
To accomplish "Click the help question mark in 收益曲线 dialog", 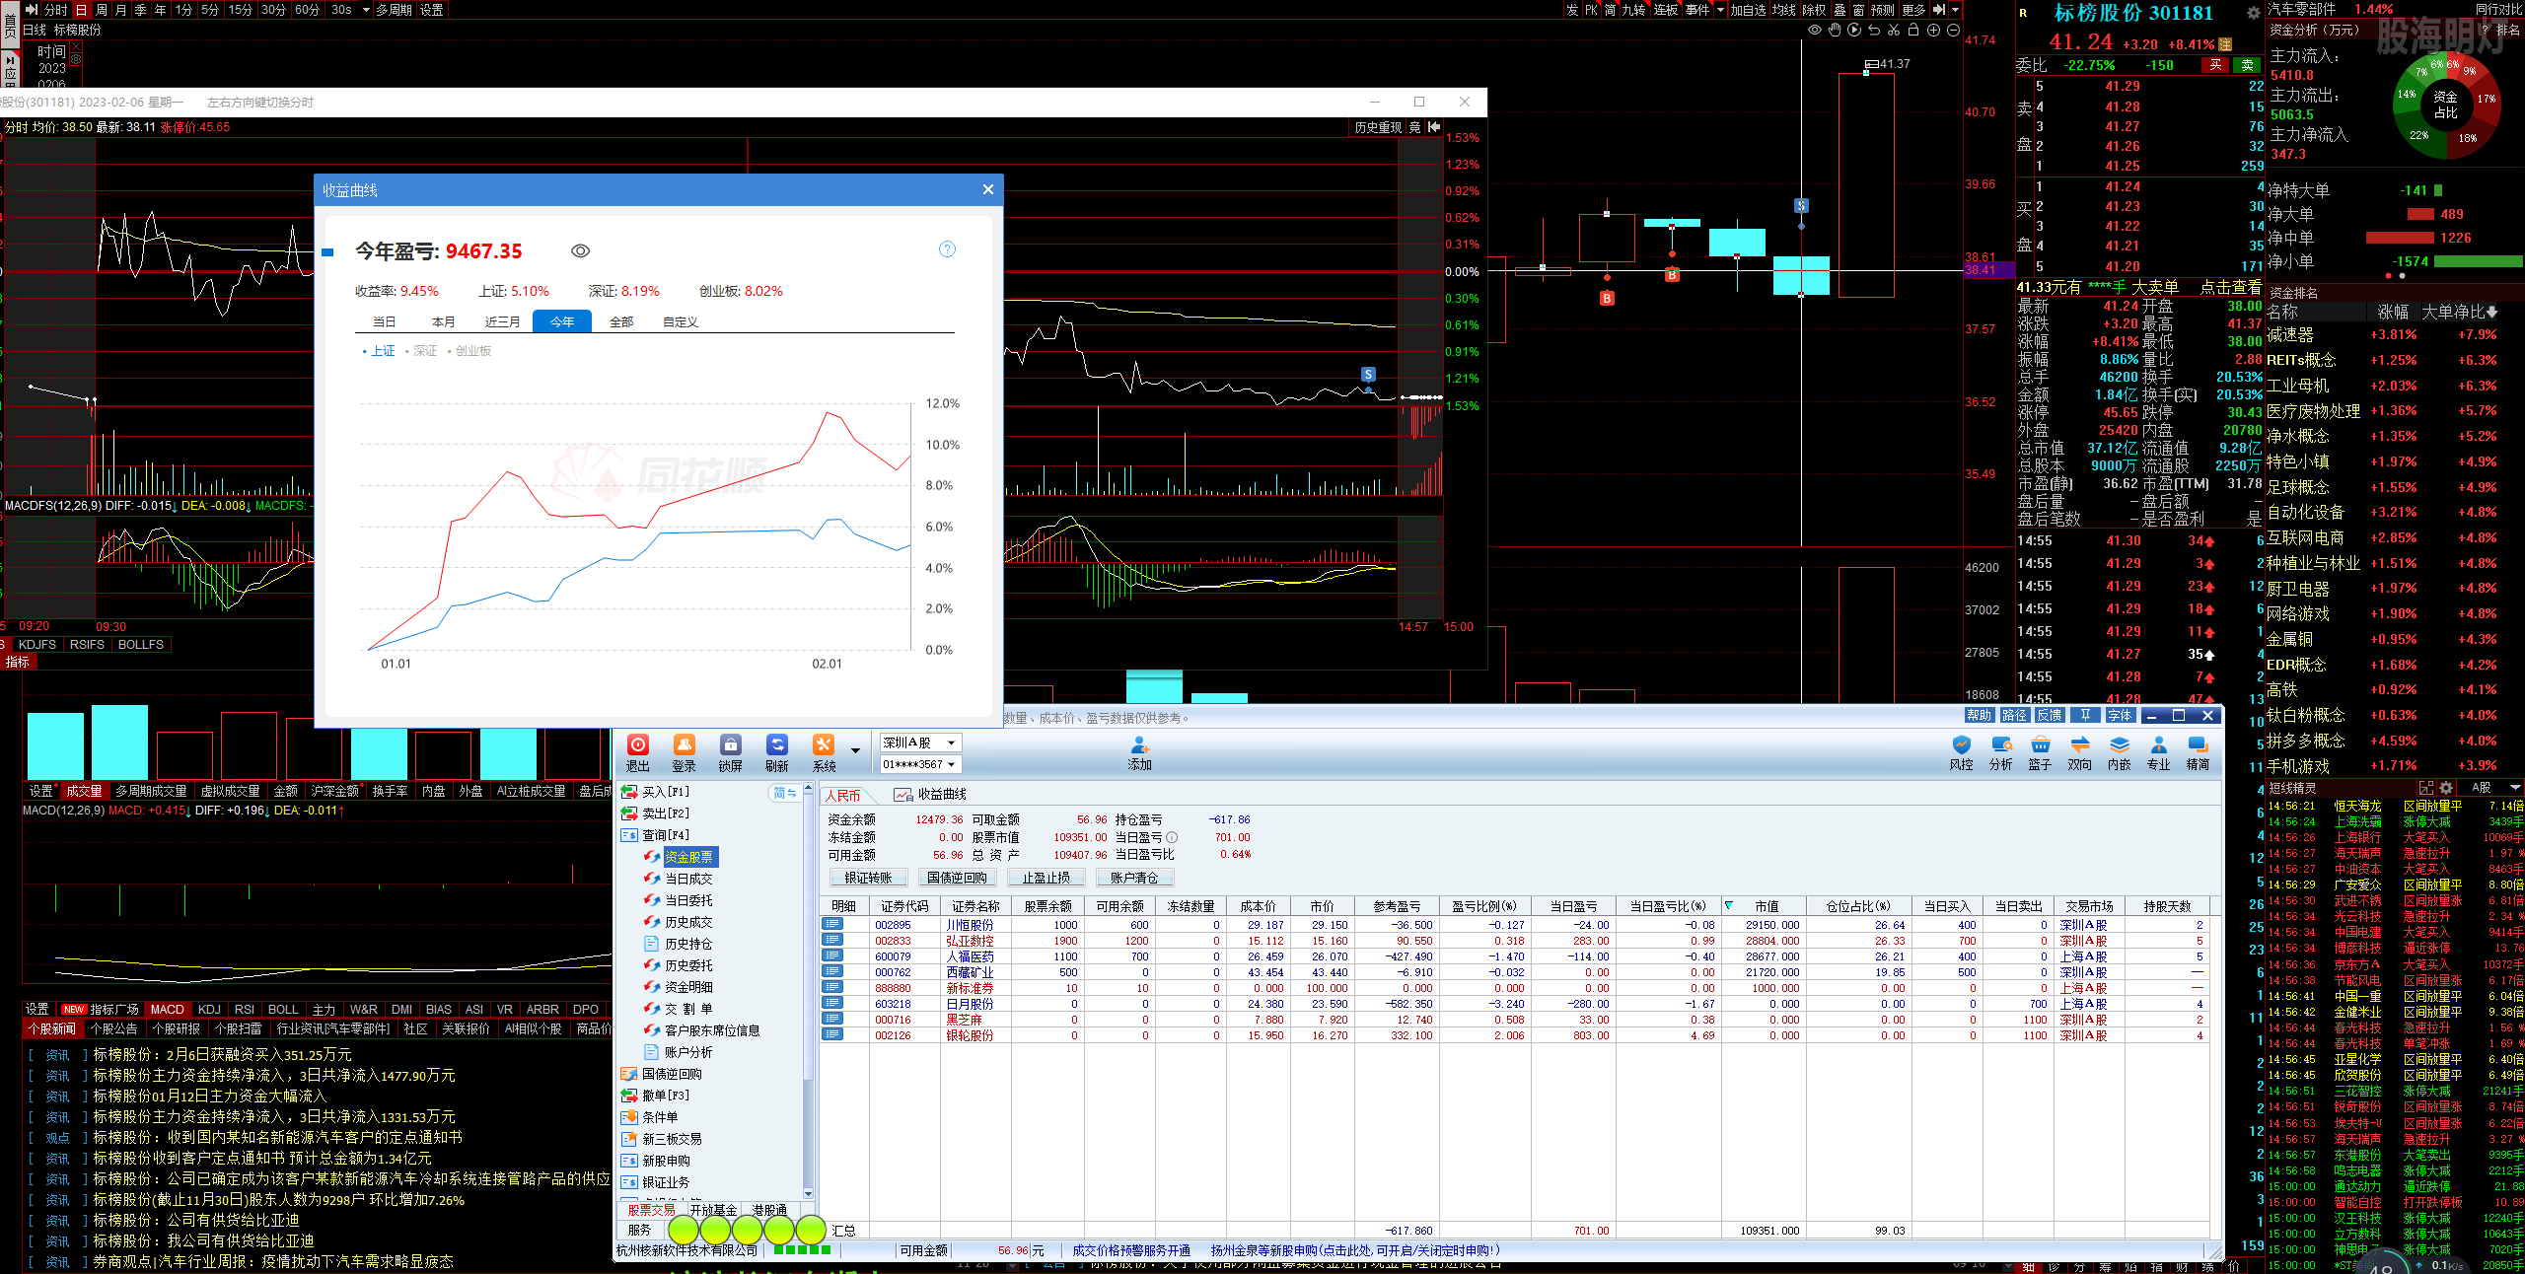I will [947, 248].
